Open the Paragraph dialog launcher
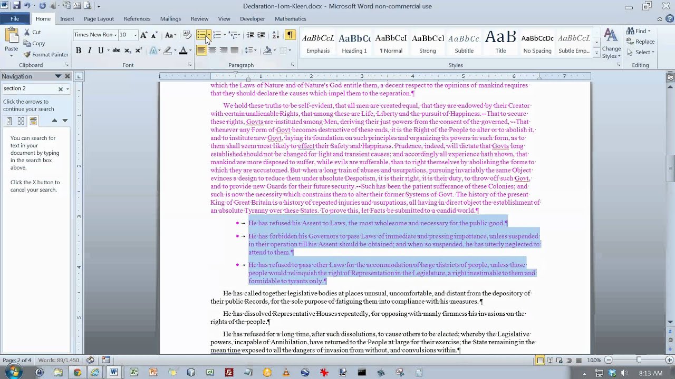Viewport: 675px width, 379px height. pos(293,65)
